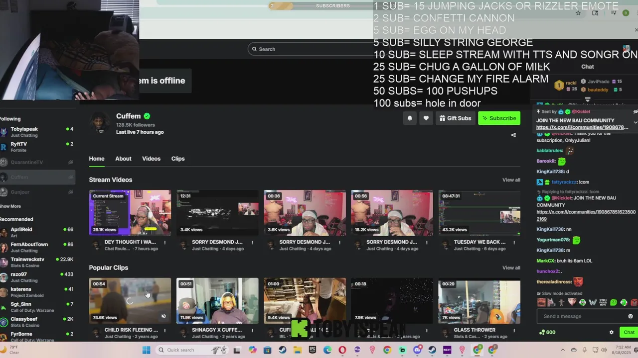Screen dimensions: 638x358
Task: Click the collapse chat arrow icon beside Chat title
Action: [540, 67]
